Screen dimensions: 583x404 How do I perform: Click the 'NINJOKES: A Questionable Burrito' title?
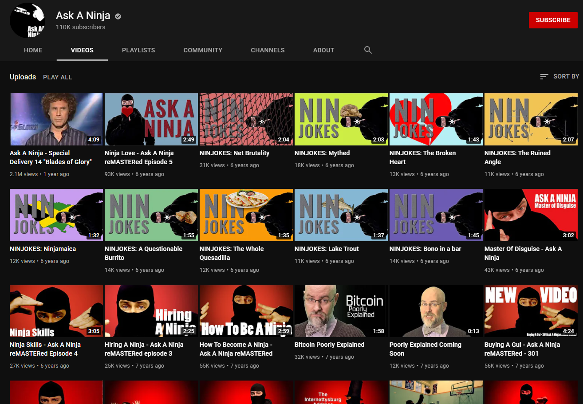(143, 253)
